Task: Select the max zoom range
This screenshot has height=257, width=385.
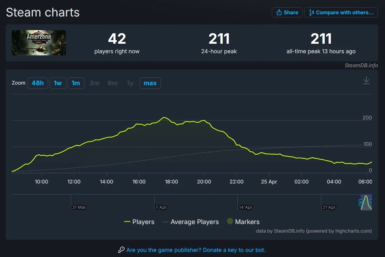Action: point(150,83)
